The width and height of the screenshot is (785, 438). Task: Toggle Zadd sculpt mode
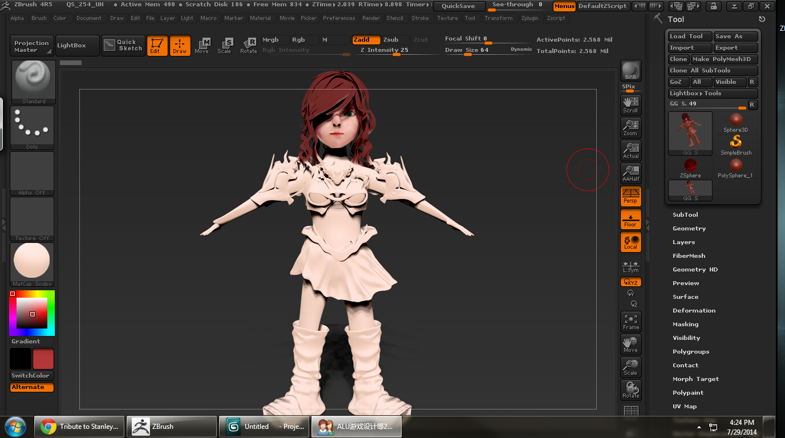coord(366,40)
